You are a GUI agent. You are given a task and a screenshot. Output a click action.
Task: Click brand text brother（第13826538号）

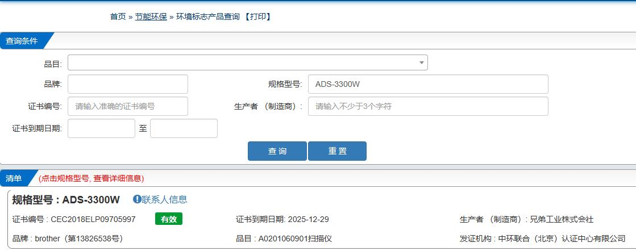78,239
